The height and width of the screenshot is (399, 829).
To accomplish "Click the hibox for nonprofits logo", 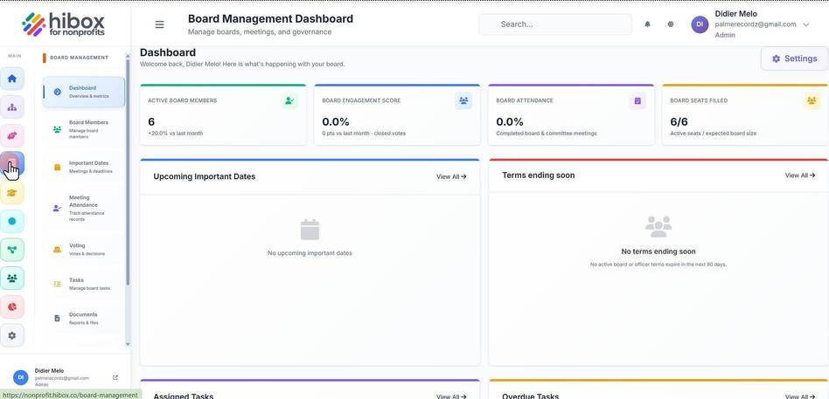I will [64, 24].
